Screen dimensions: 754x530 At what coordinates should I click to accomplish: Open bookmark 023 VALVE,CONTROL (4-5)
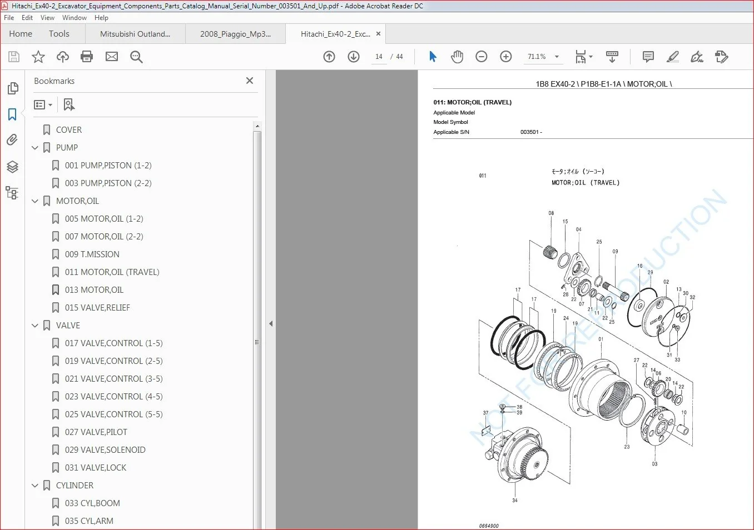coord(113,397)
